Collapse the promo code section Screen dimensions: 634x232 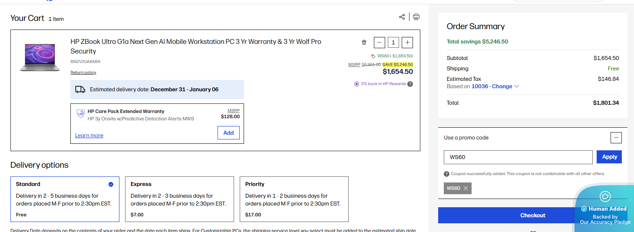click(616, 138)
